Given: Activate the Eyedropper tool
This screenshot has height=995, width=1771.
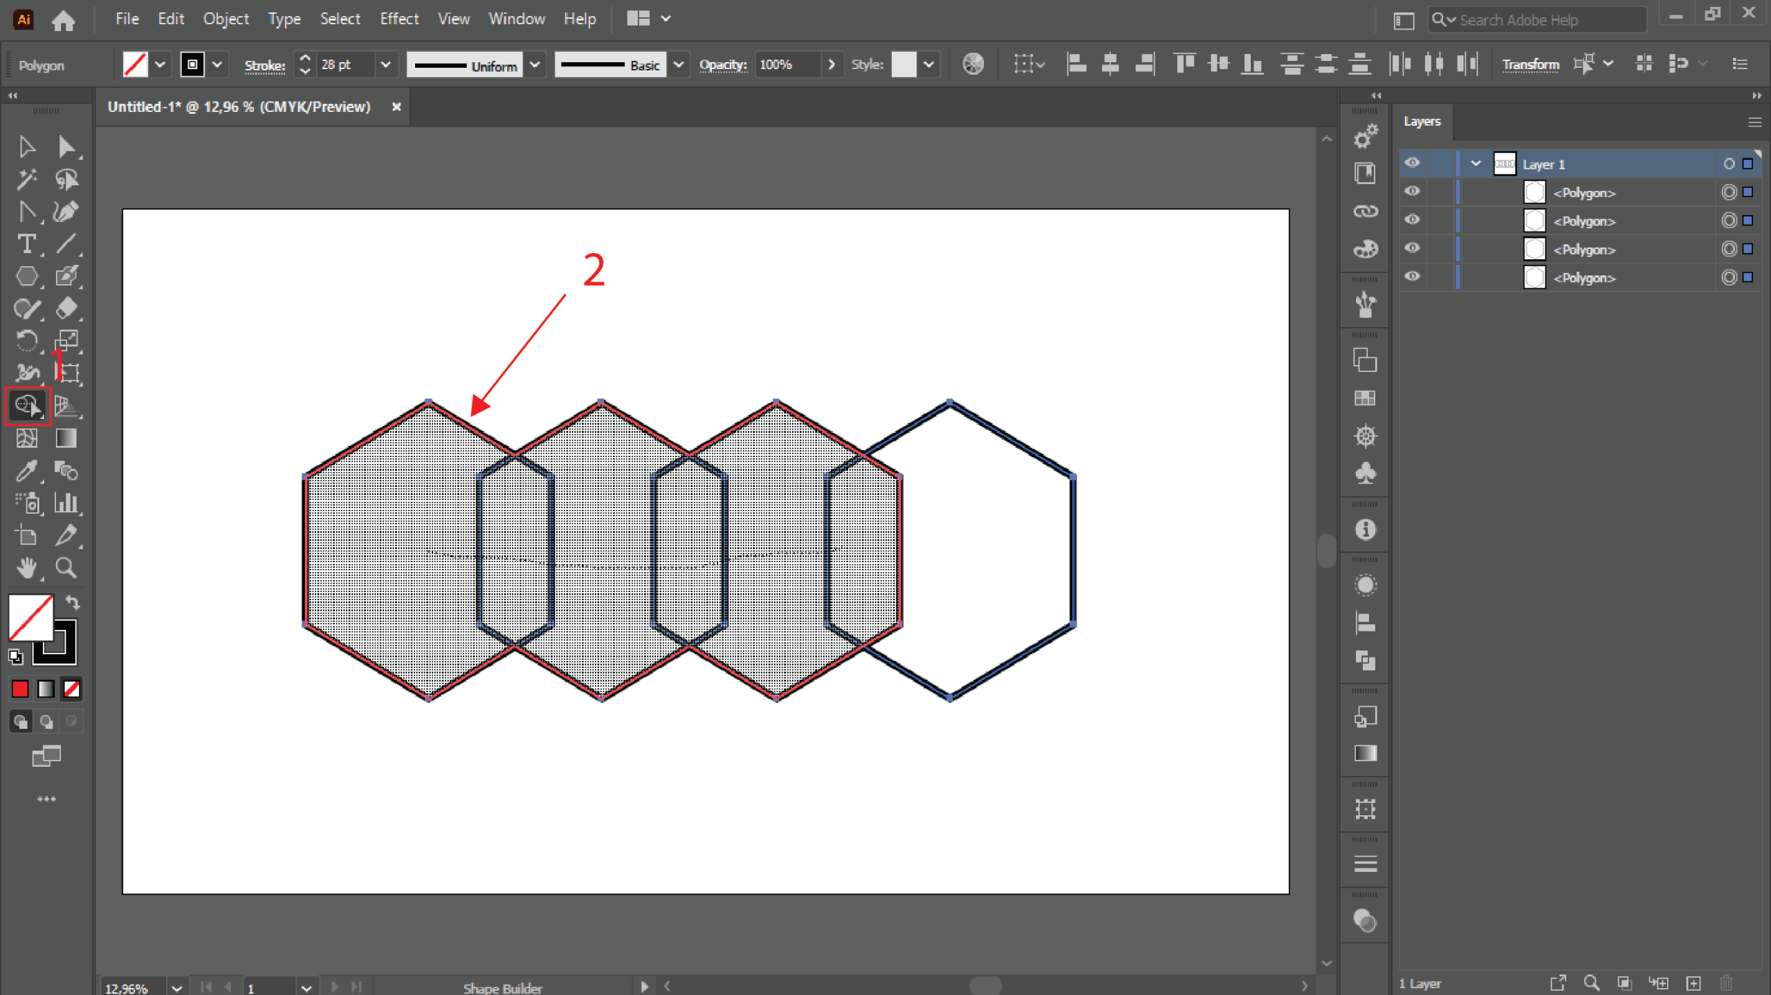Looking at the screenshot, I should tap(26, 471).
